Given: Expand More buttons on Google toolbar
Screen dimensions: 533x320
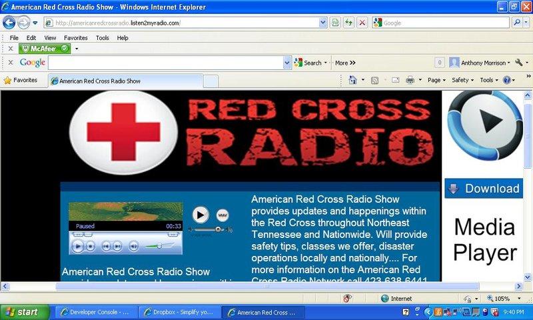Looking at the screenshot, I should [345, 63].
